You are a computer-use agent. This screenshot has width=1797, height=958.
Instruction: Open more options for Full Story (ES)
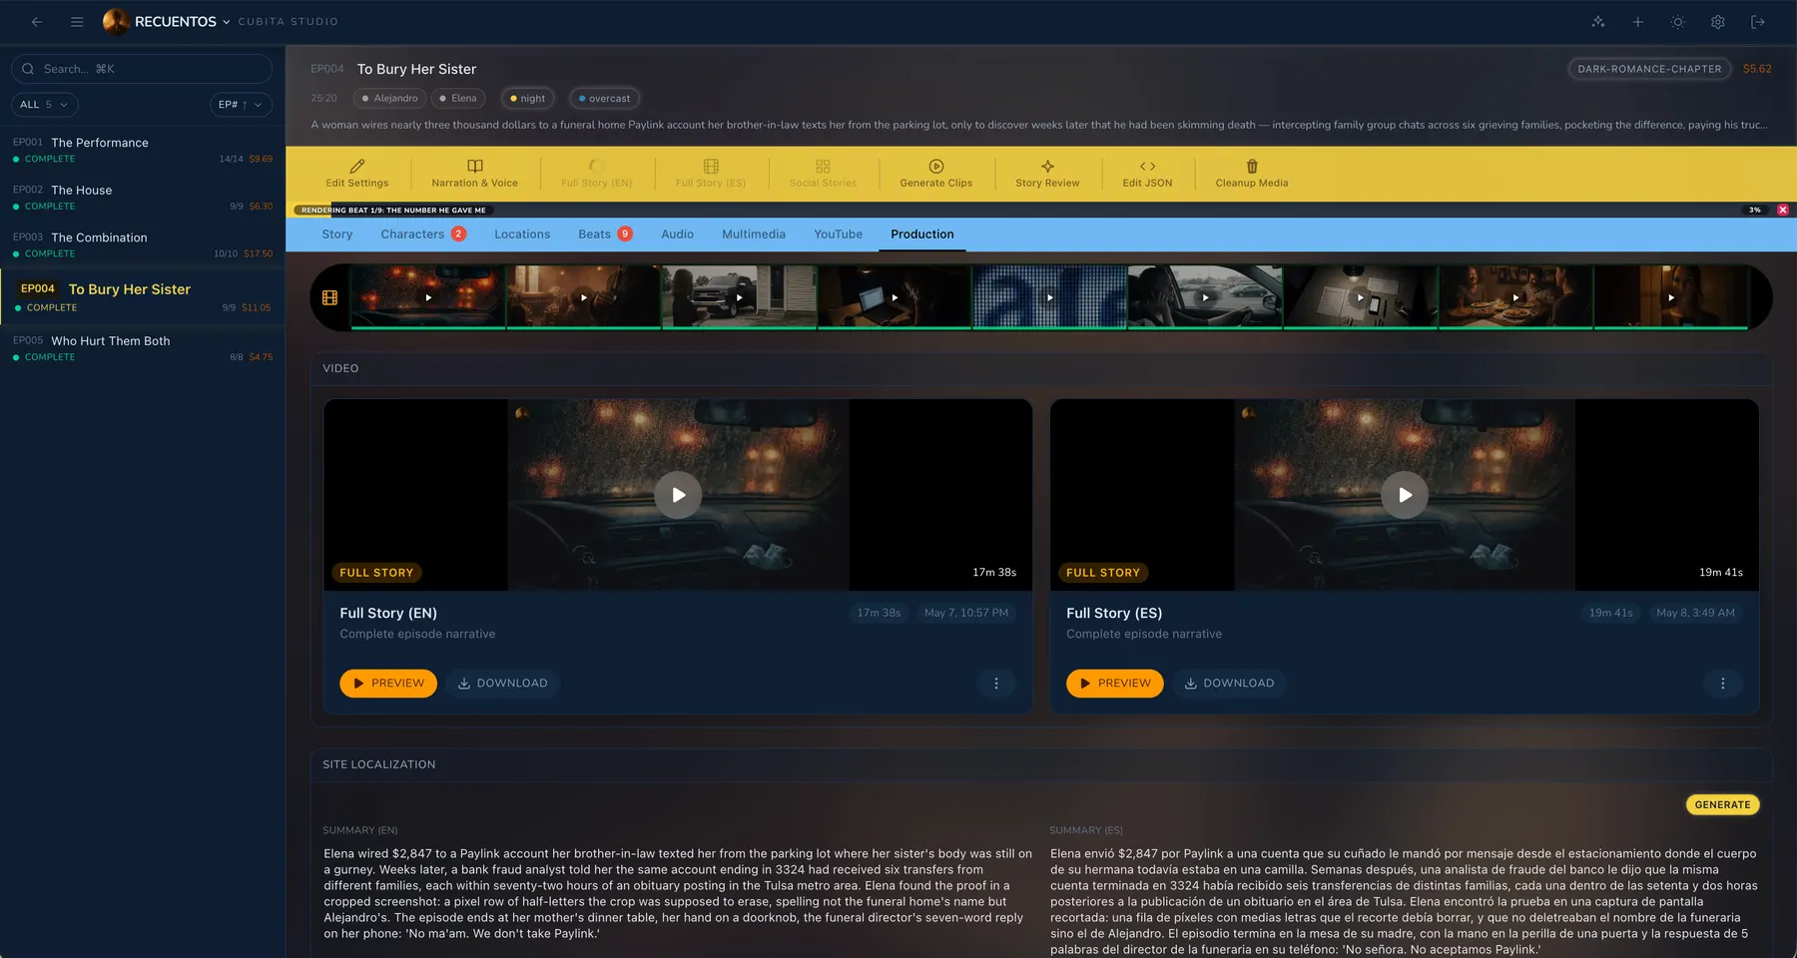point(1722,684)
